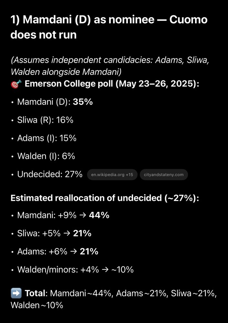The width and height of the screenshot is (228, 323).
Task: Click the Undecided: 27% text
Action: coord(50,174)
